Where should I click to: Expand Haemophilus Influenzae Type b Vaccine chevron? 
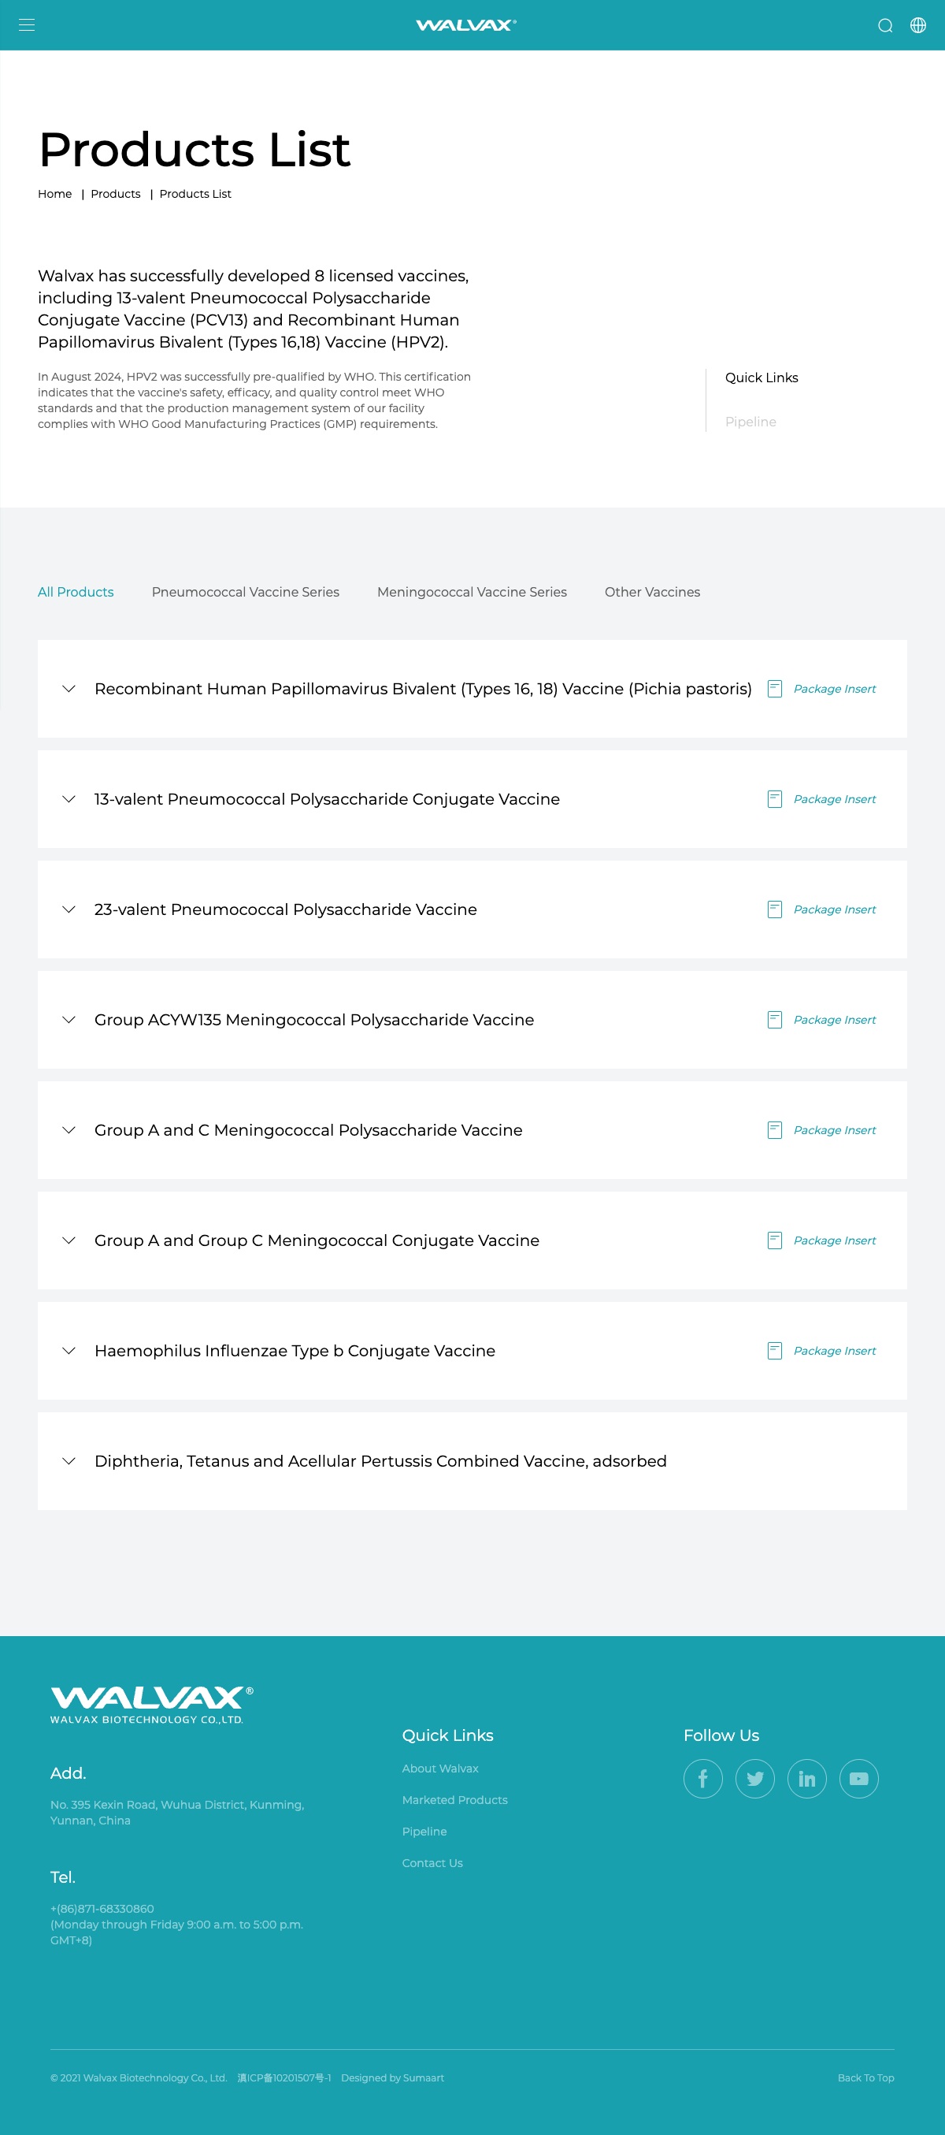69,1351
